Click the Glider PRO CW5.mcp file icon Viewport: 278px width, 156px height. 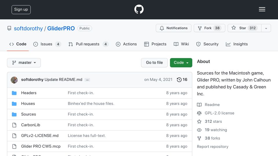(x=14, y=146)
